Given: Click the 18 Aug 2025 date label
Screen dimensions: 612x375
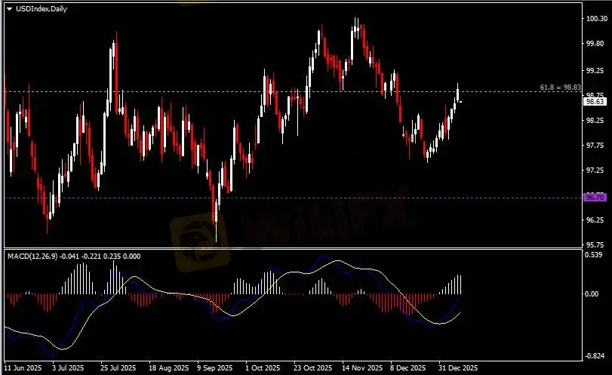Looking at the screenshot, I should [168, 368].
